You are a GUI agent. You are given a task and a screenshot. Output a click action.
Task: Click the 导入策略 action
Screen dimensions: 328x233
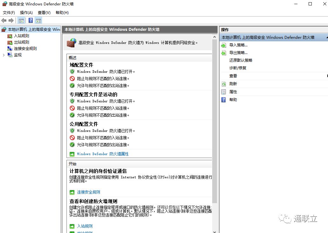click(x=238, y=45)
